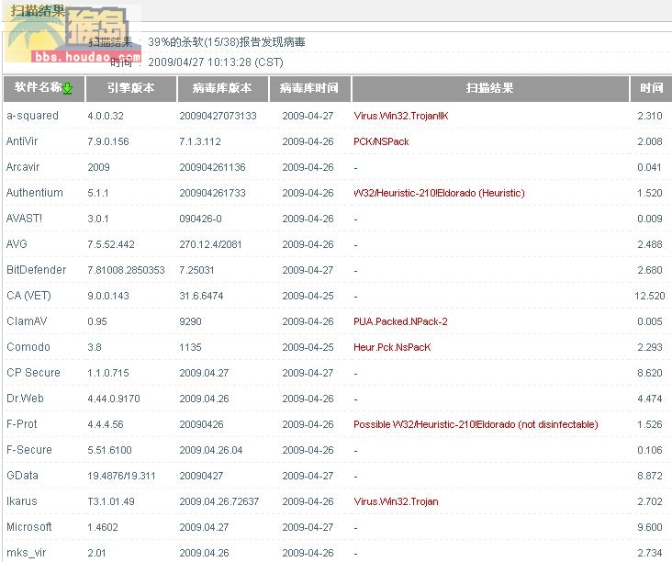The image size is (672, 562).
Task: Select the CP Secure software name
Action: pyautogui.click(x=33, y=373)
